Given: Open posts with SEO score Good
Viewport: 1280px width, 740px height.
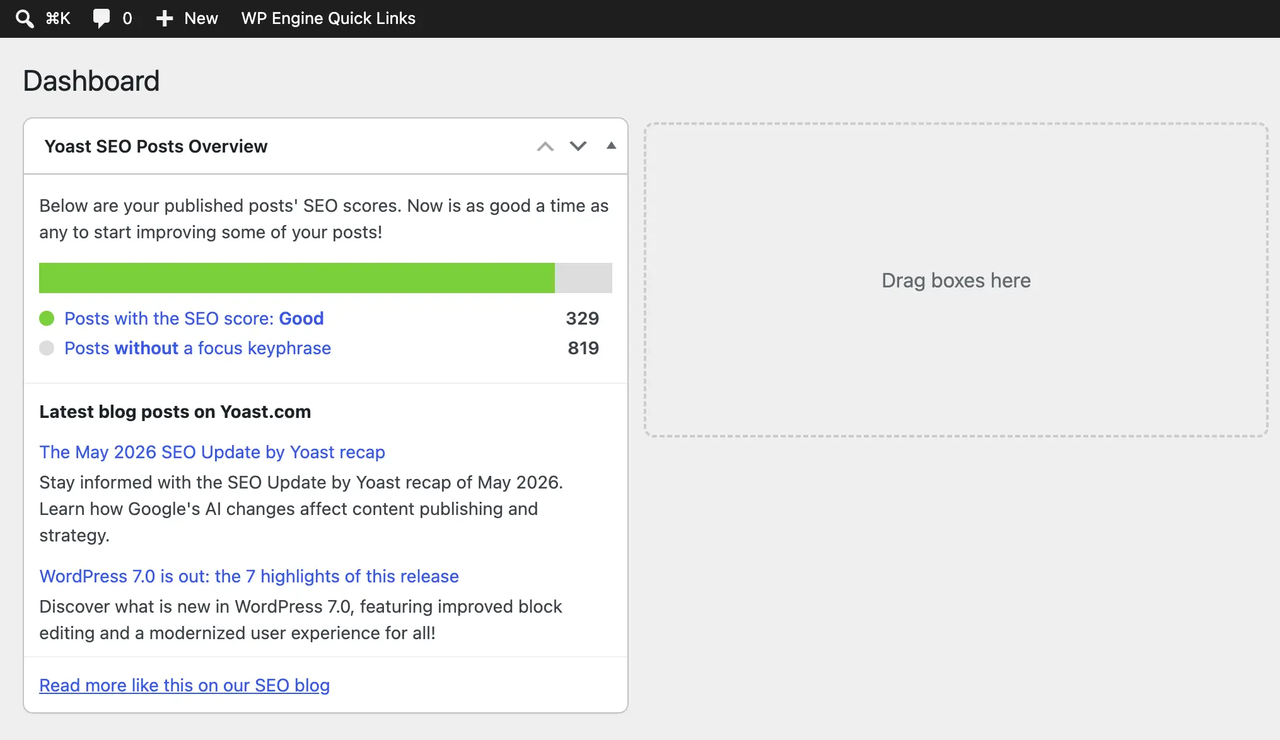Looking at the screenshot, I should pos(194,318).
